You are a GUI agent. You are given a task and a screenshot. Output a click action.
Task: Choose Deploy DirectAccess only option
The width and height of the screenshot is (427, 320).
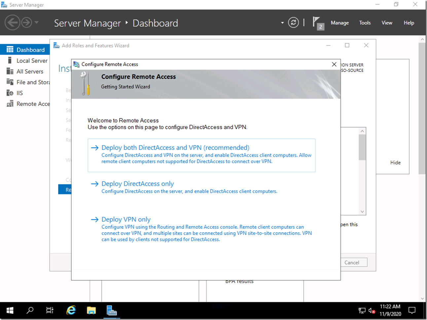click(137, 184)
